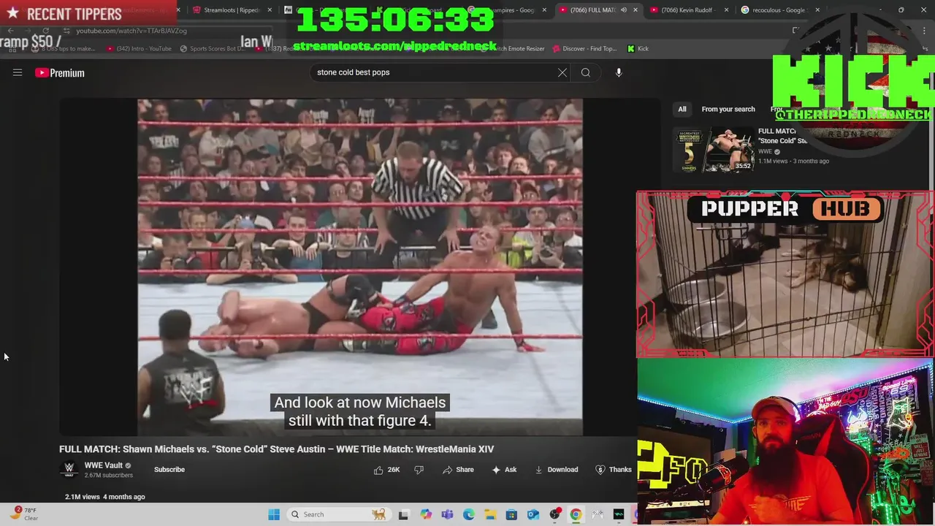Image resolution: width=935 pixels, height=526 pixels.
Task: Open recommended video title 'FULL MATCH Stone Cold'
Action: pyautogui.click(x=782, y=136)
